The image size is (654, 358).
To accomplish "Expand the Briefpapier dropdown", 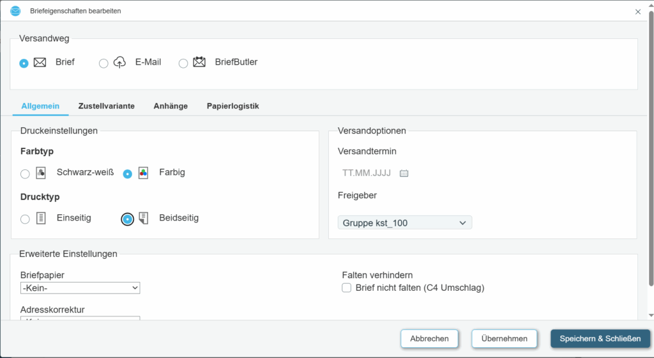I will point(80,288).
